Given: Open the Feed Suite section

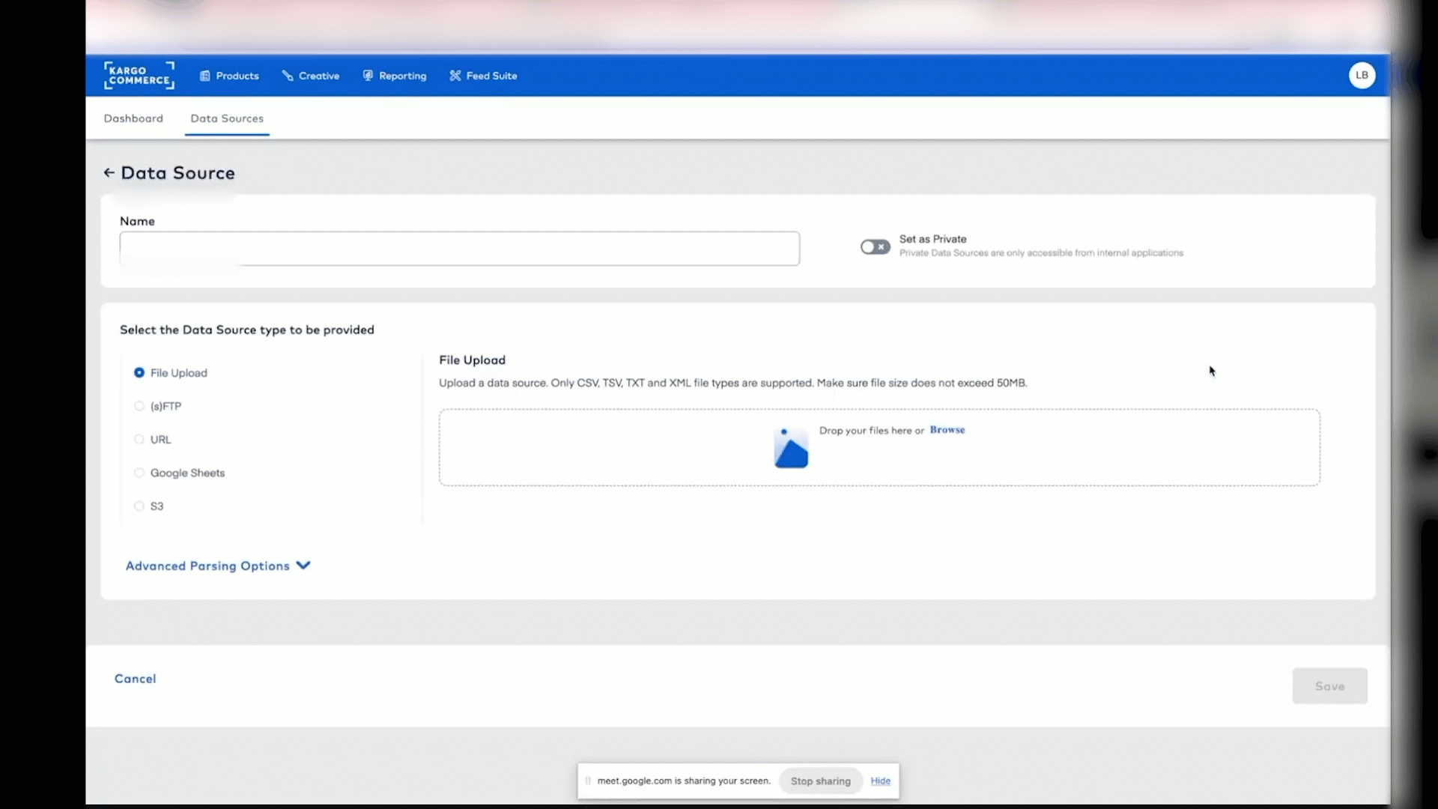Looking at the screenshot, I should coord(483,75).
